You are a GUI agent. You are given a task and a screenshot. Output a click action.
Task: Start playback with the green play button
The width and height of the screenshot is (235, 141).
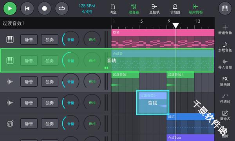(x=10, y=8)
